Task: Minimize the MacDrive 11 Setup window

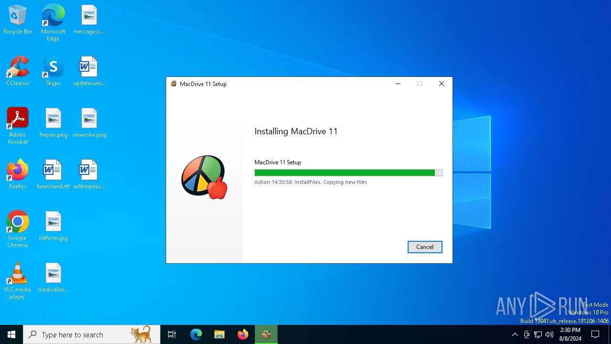Action: tap(398, 84)
